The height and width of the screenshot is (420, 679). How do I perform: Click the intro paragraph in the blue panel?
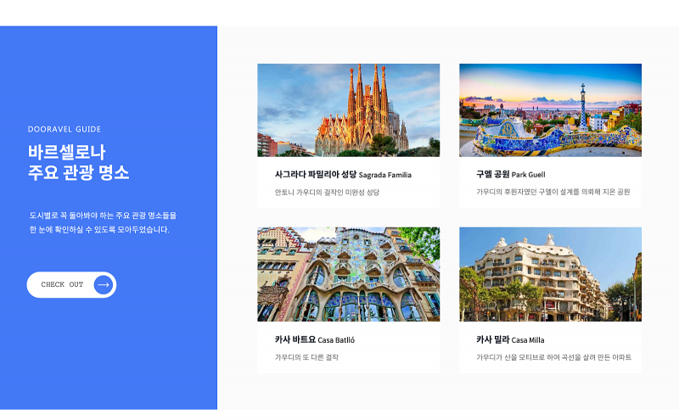coord(102,222)
